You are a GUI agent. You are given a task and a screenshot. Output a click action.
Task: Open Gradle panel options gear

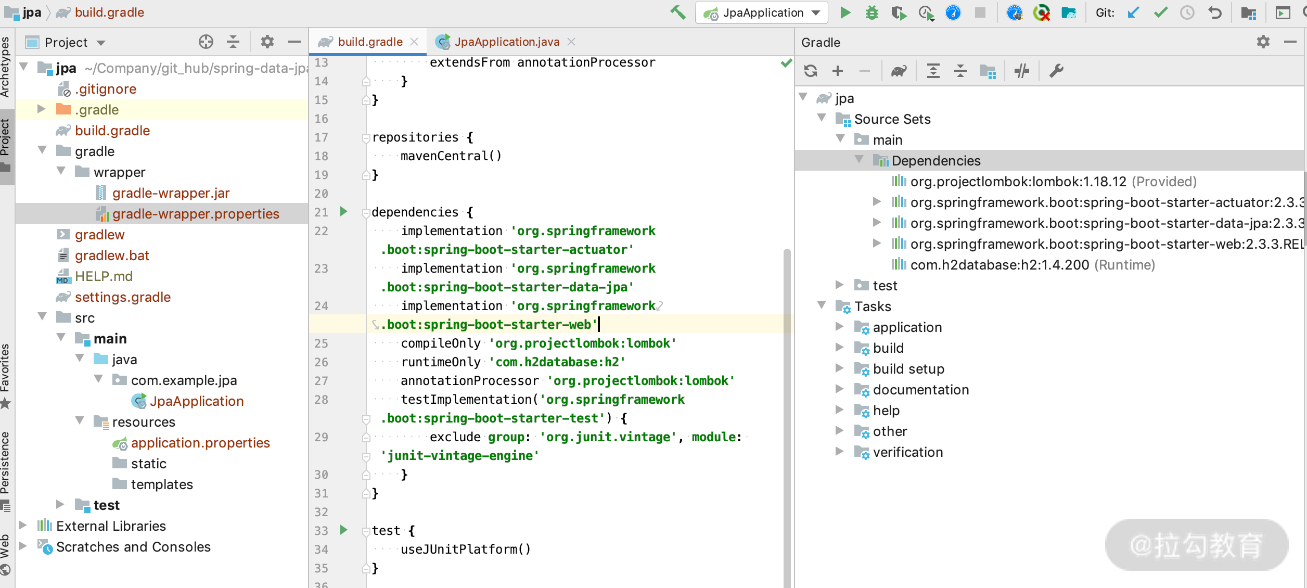click(x=1263, y=42)
